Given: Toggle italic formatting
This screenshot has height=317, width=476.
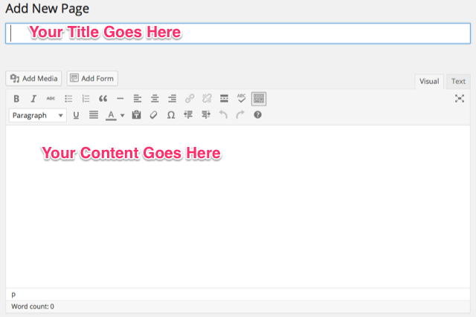Looking at the screenshot, I should click(33, 99).
